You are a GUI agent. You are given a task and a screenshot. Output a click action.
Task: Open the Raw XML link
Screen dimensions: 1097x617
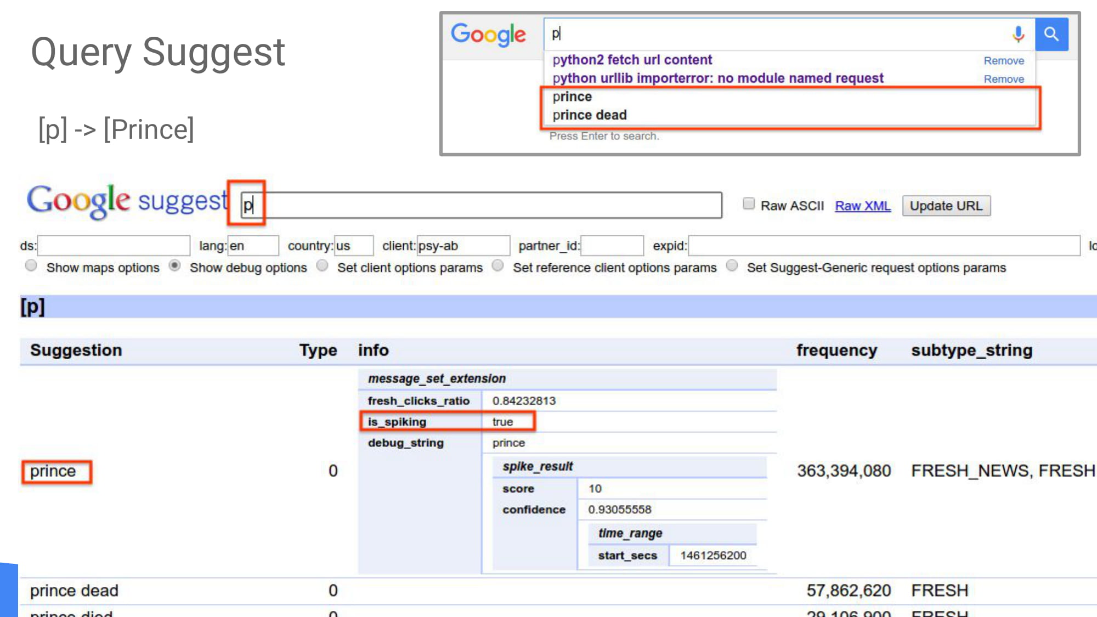(x=863, y=206)
